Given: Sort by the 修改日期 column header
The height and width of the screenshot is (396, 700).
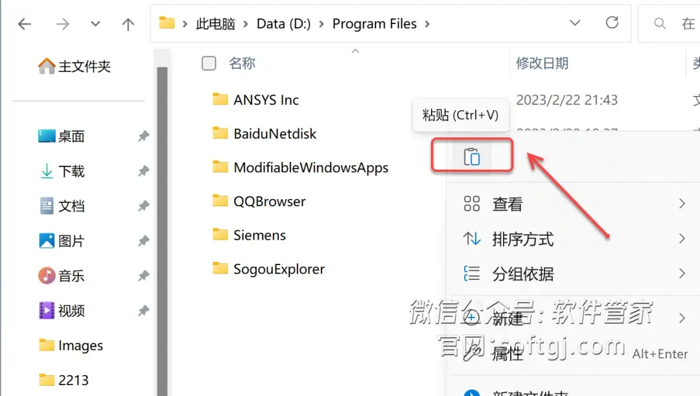Looking at the screenshot, I should coord(542,64).
